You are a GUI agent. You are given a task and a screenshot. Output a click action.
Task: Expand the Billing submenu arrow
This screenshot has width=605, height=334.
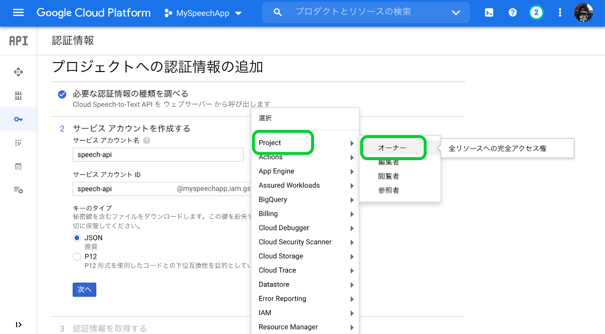(x=352, y=214)
